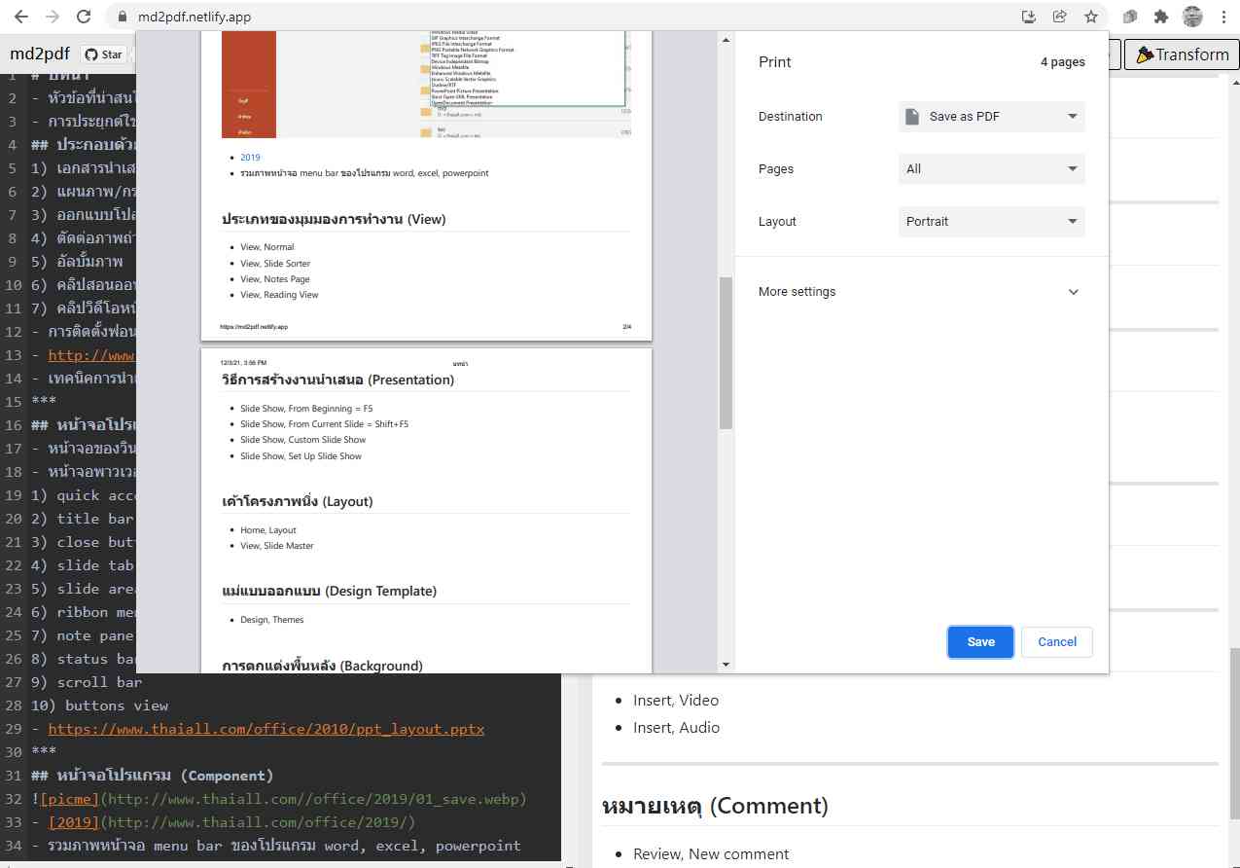Bookmark this page with the star icon
The image size is (1240, 868).
pos(1091,17)
